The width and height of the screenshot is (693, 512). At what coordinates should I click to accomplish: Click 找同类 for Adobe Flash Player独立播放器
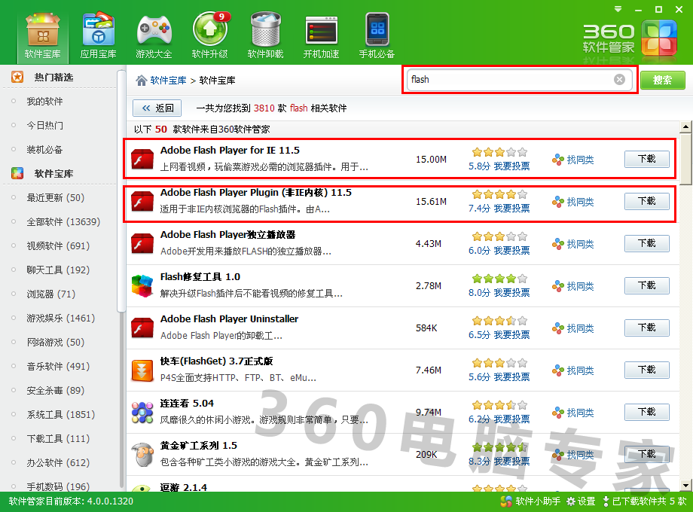[573, 244]
